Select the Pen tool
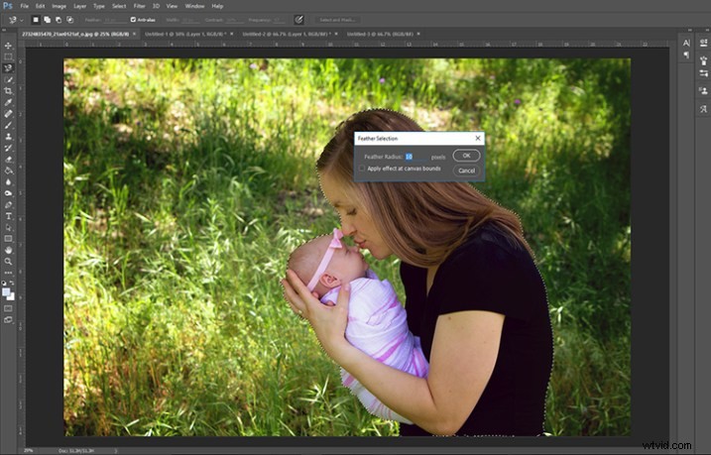711x455 pixels. 8,205
